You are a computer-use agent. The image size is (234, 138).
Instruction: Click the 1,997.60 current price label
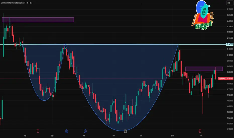[230, 79]
